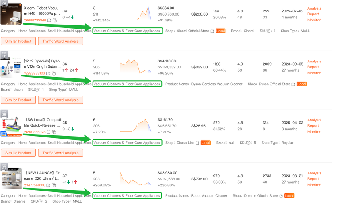This screenshot has height=207, width=338.
Task: Open Analysis for Xiaomi Robot Vacuum row
Action: [x=314, y=8]
